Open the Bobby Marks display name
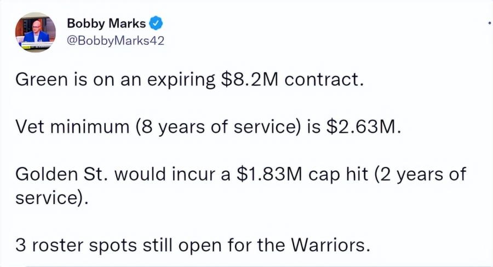493x267 pixels. [x=106, y=24]
